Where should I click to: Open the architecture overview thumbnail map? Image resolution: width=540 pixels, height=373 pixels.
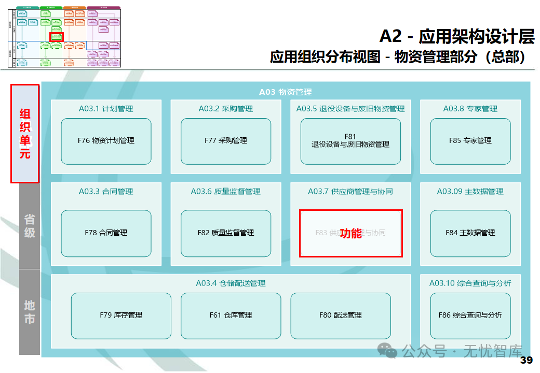pyautogui.click(x=64, y=37)
